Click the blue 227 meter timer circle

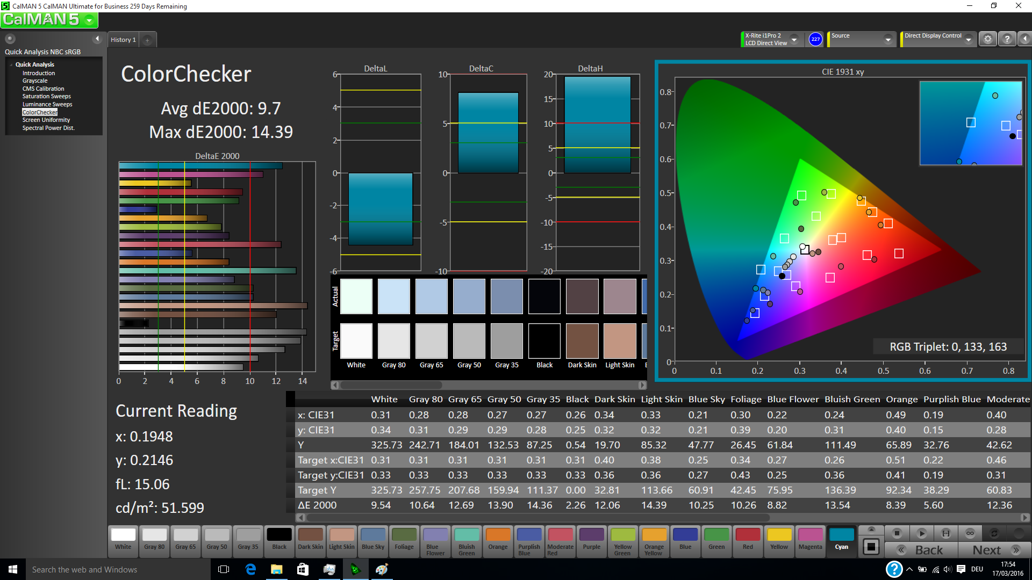[815, 39]
